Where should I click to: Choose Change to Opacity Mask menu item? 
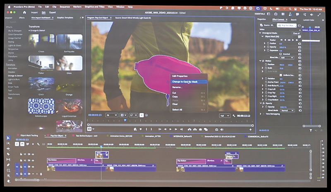click(x=184, y=82)
